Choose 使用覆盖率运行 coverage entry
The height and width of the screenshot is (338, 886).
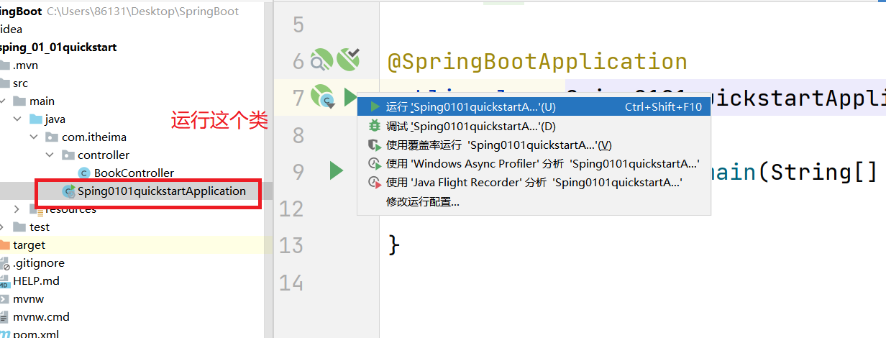[534, 145]
